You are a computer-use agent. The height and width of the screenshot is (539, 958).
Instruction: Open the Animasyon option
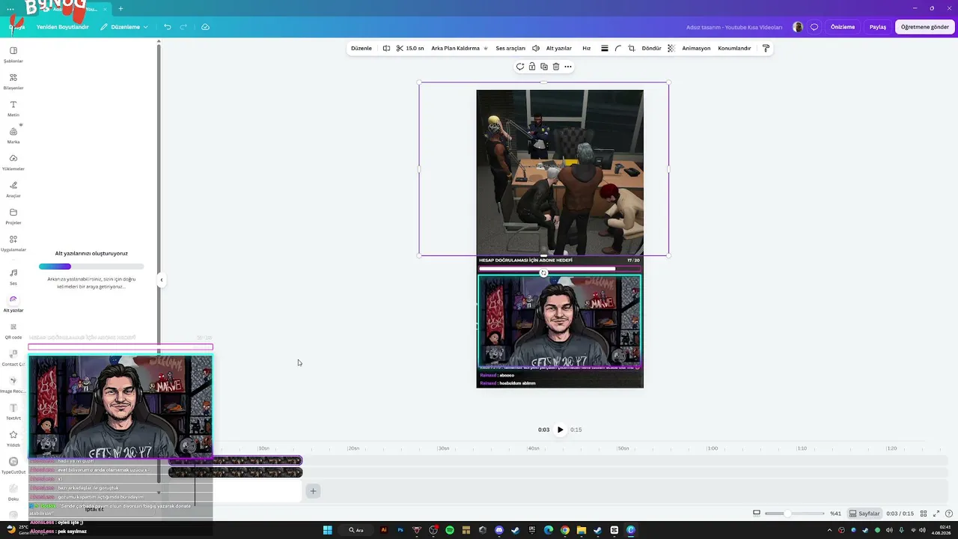tap(696, 48)
